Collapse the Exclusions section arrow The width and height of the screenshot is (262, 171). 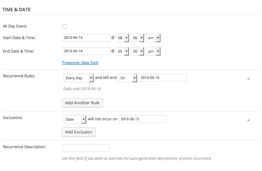[x=248, y=120]
